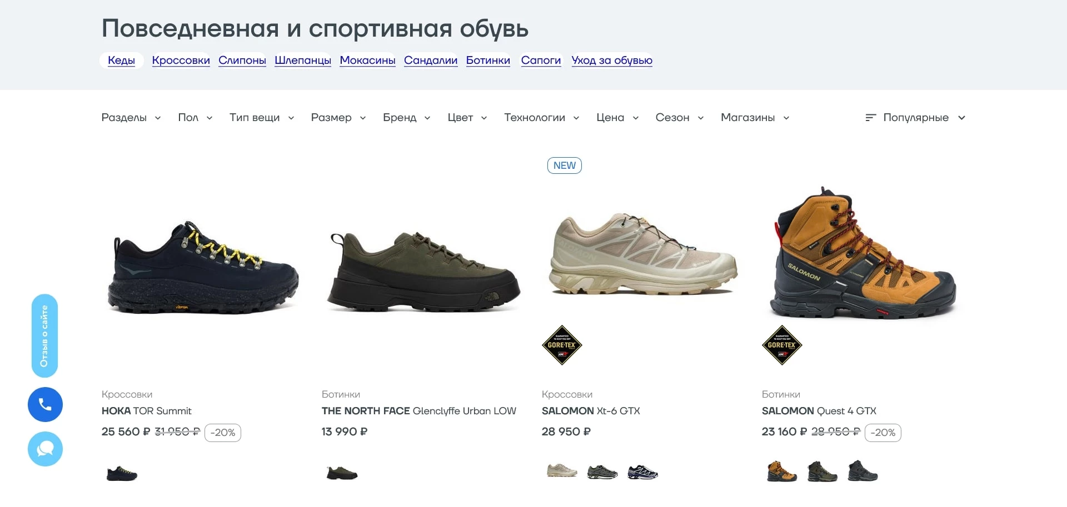Screen dimensions: 1067x507
Task: Switch to the Кроссовки category
Action: click(181, 61)
